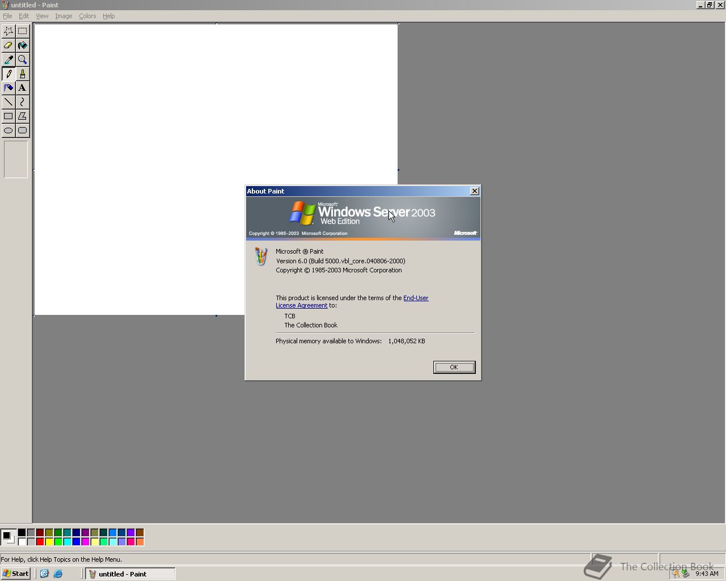Click the Show Desktop quick launch icon
The image size is (726, 581).
(x=44, y=574)
